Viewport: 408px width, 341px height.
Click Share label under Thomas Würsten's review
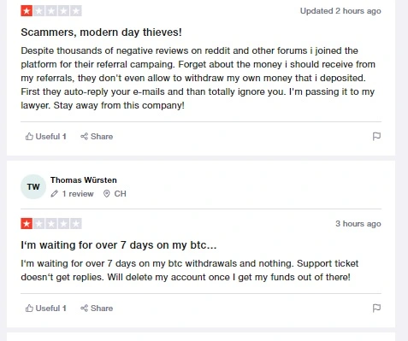tap(102, 309)
